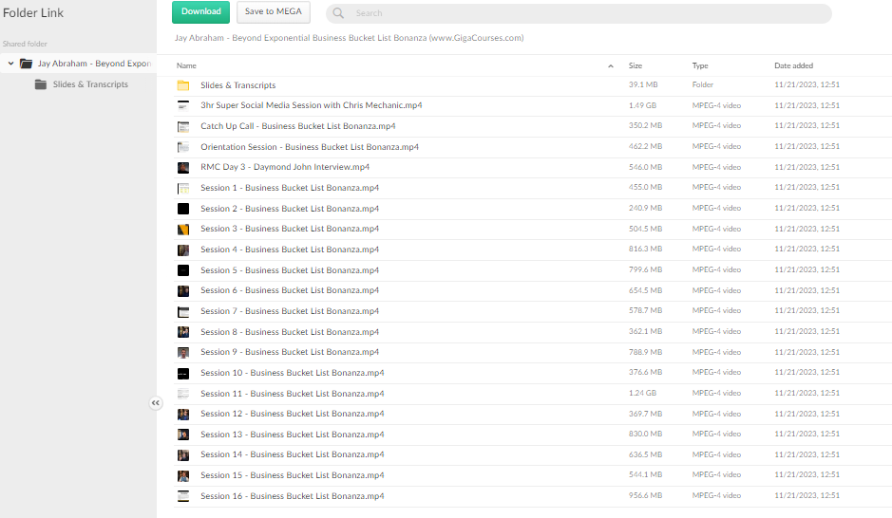The width and height of the screenshot is (892, 518).
Task: Sort list by Date added header
Action: (793, 65)
